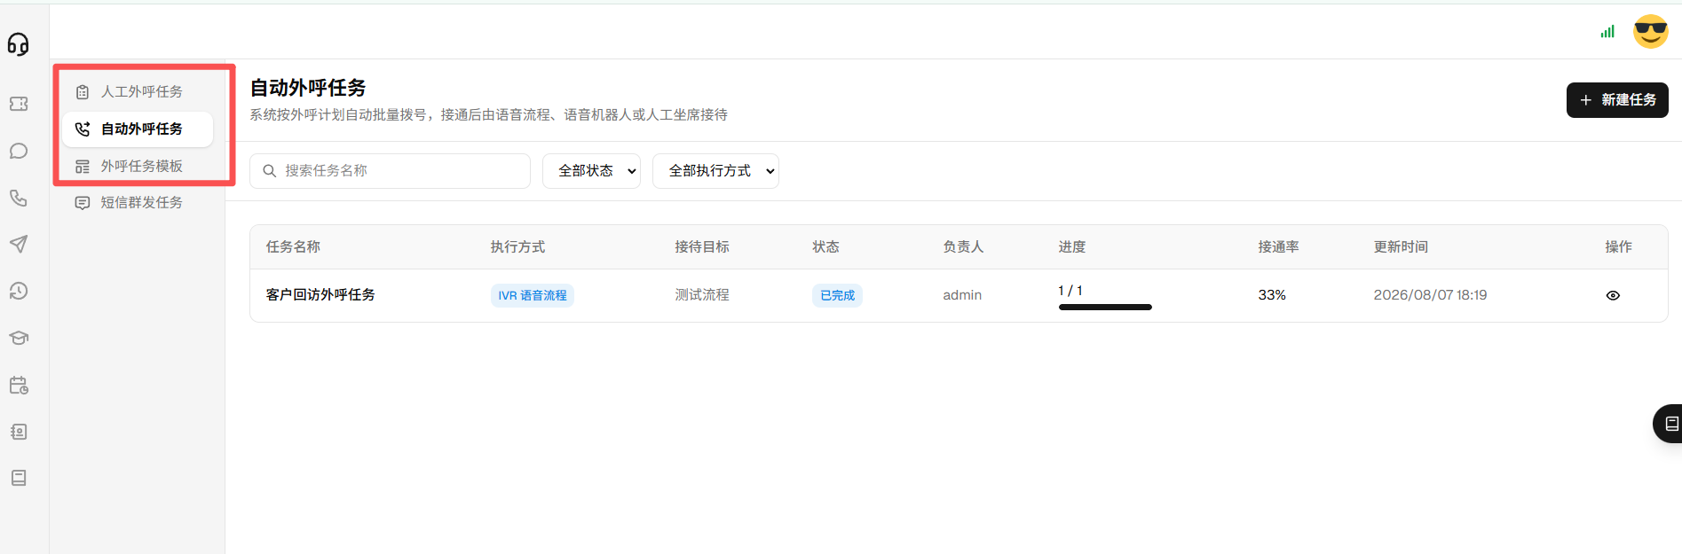The width and height of the screenshot is (1682, 554).
Task: Click the 执行方式 column header
Action: tap(517, 247)
